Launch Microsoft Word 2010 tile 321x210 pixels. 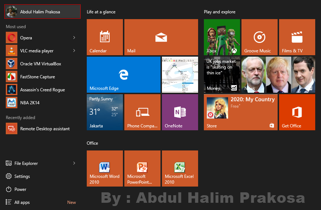[105, 169]
